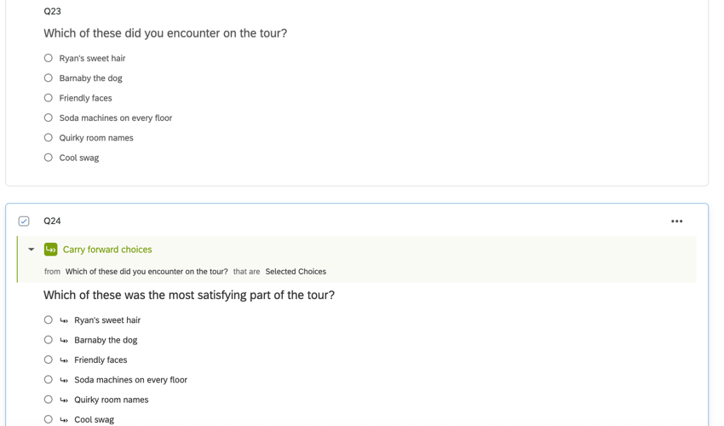This screenshot has height=426, width=724.
Task: Click carry-forward arrow beside Barnaby the dog
Action: pos(64,341)
